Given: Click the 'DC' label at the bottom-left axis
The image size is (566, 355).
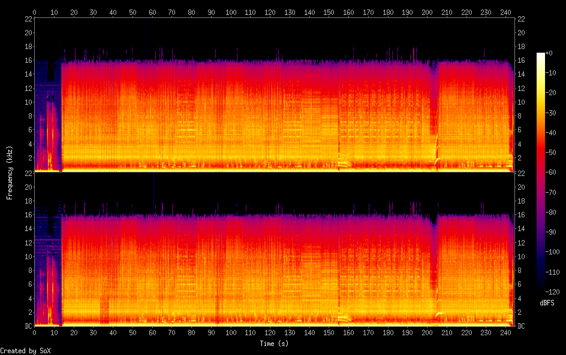Looking at the screenshot, I should 28,326.
